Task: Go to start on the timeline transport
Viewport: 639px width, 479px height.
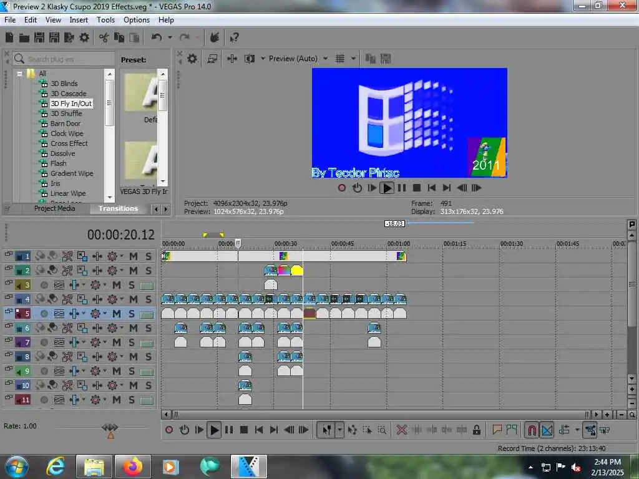Action: (x=259, y=430)
